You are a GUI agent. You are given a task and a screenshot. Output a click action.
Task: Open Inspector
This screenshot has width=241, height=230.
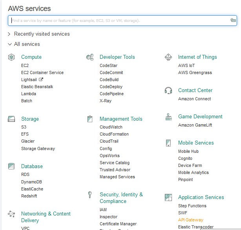coord(108,217)
